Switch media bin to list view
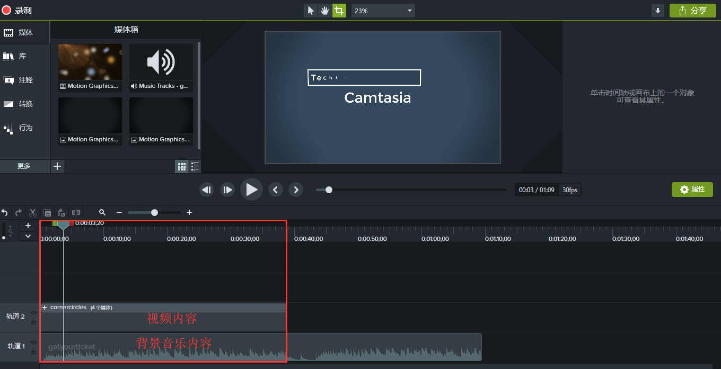Image resolution: width=721 pixels, height=369 pixels. coord(195,167)
